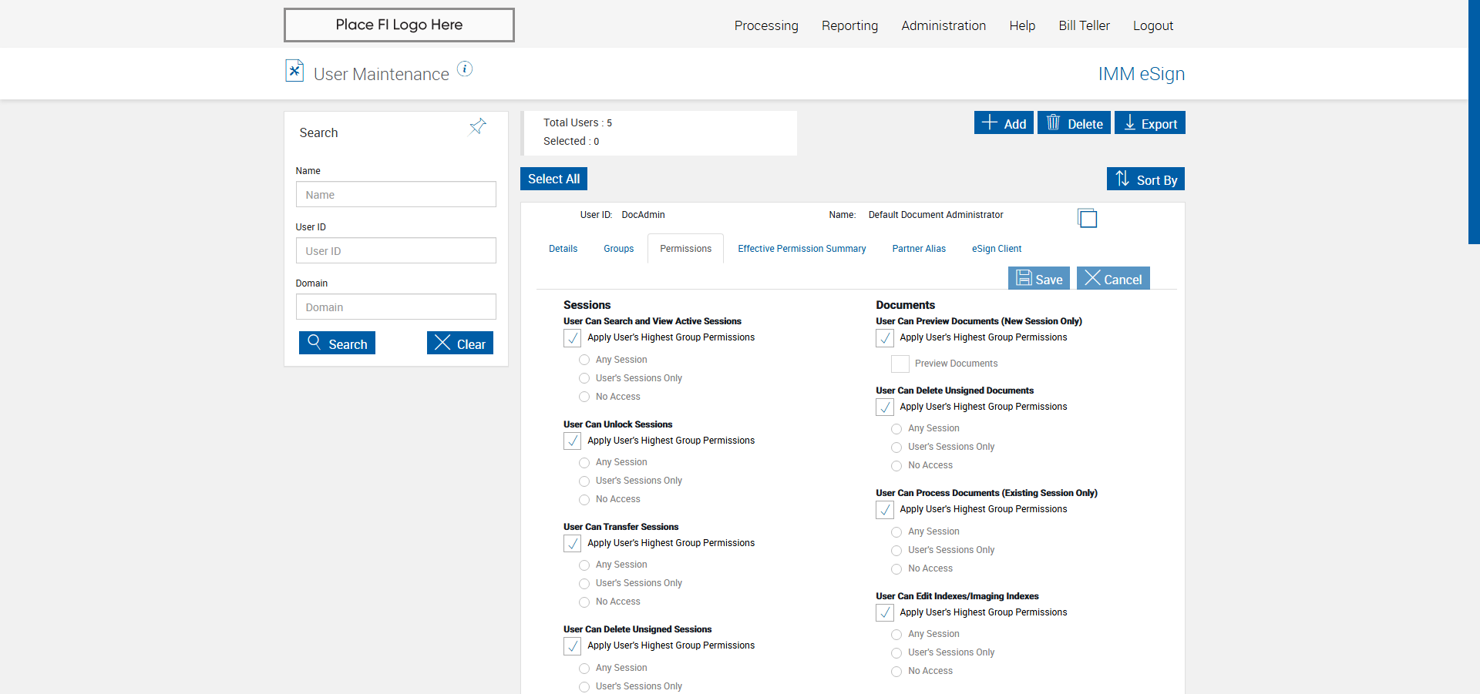The width and height of the screenshot is (1480, 694).
Task: Expand the Reporting menu
Action: tap(849, 25)
